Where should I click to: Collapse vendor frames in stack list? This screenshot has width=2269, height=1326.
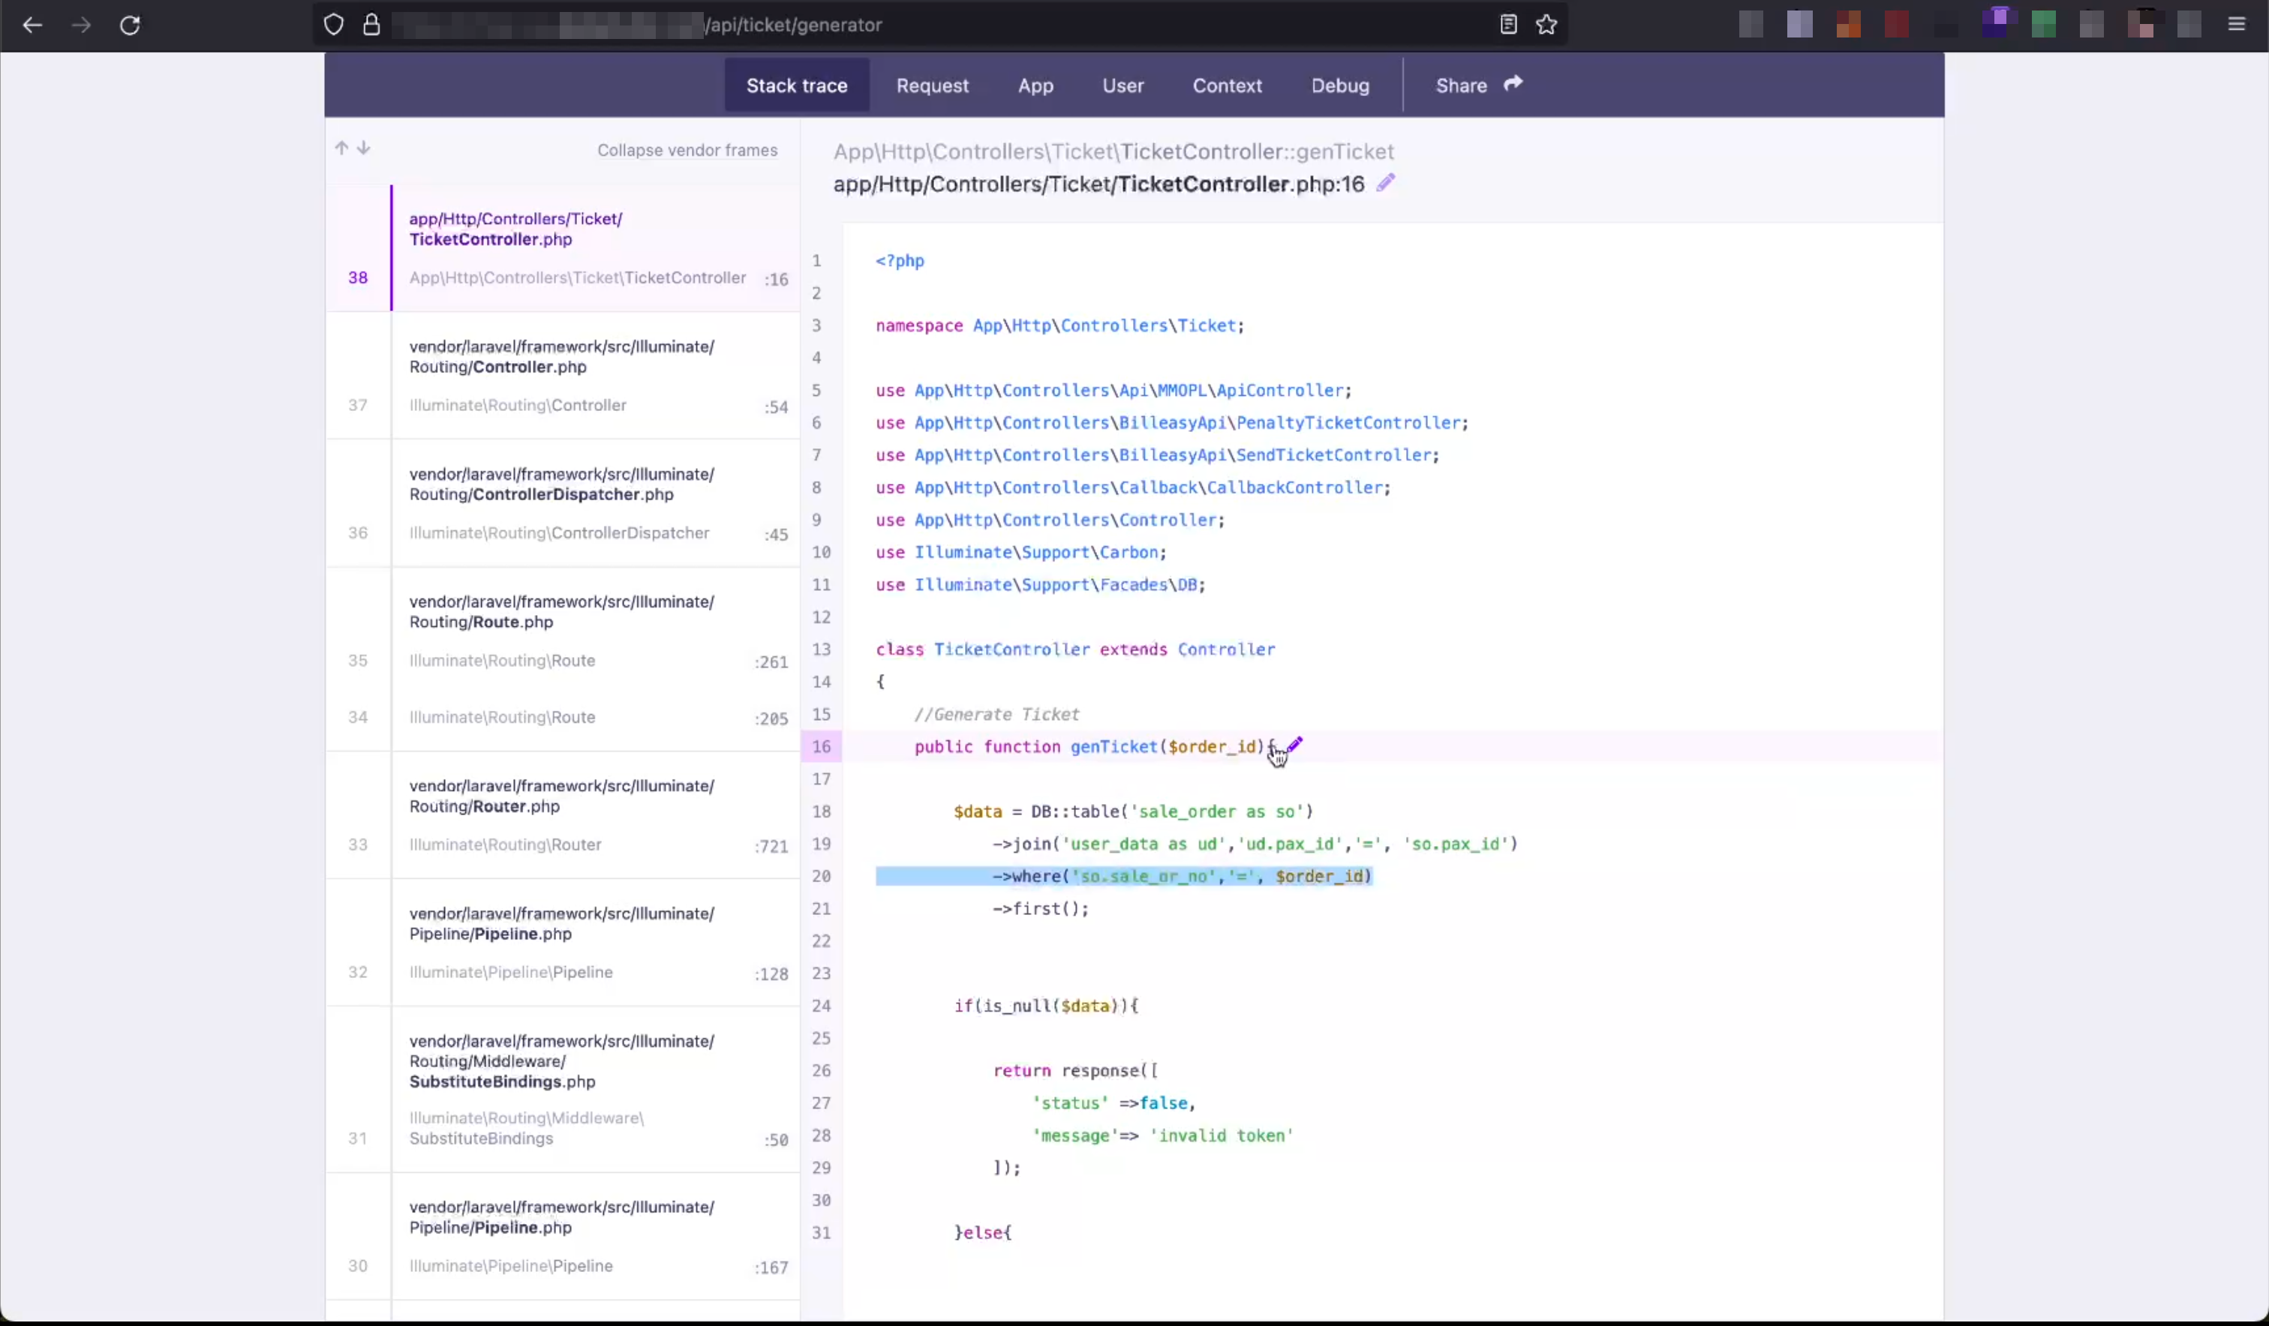click(x=687, y=150)
